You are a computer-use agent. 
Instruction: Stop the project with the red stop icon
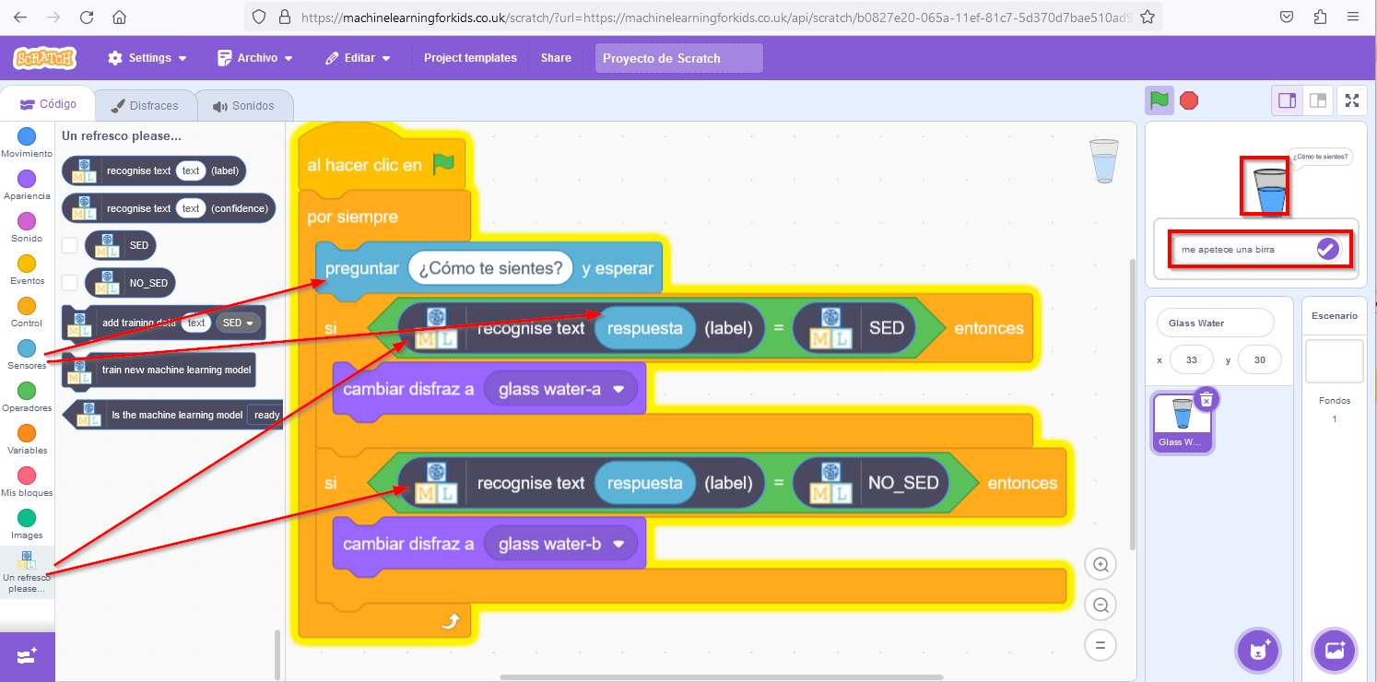coord(1189,100)
